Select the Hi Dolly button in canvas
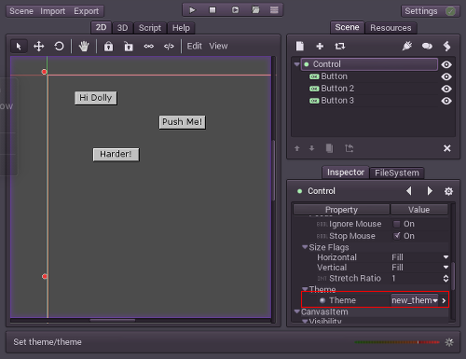The image size is (466, 359). pyautogui.click(x=96, y=98)
